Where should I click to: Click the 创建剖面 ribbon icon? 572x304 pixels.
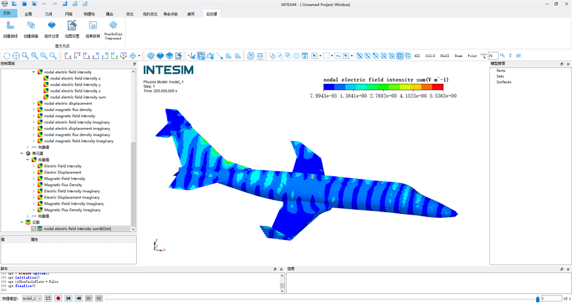(31, 29)
